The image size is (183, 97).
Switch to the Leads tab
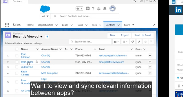pyautogui.click(x=65, y=25)
